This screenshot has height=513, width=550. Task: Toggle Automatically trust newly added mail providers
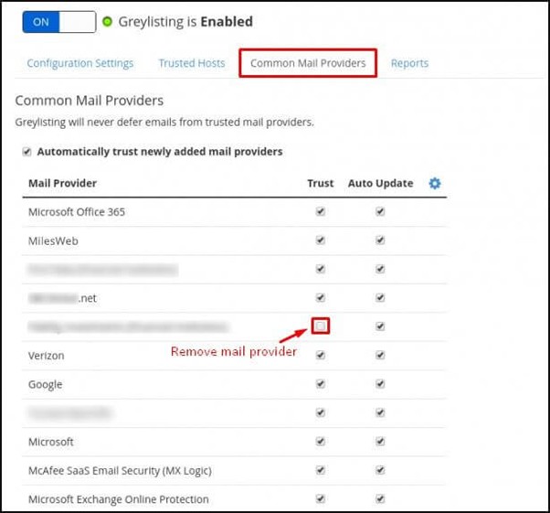27,152
